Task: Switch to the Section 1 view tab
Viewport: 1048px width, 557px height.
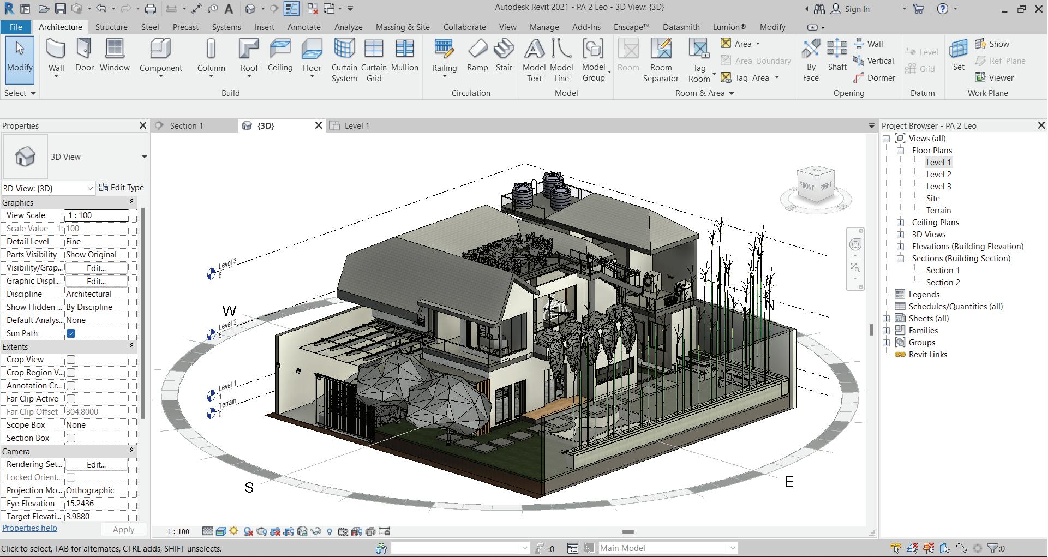Action: [187, 126]
